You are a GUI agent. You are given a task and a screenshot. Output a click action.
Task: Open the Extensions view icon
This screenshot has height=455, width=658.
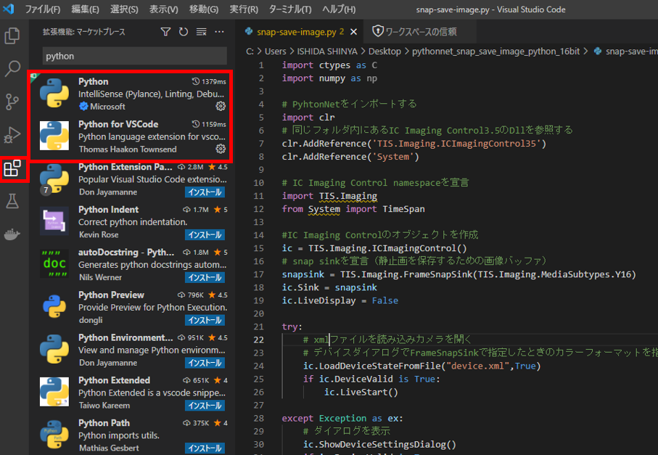[x=12, y=169]
